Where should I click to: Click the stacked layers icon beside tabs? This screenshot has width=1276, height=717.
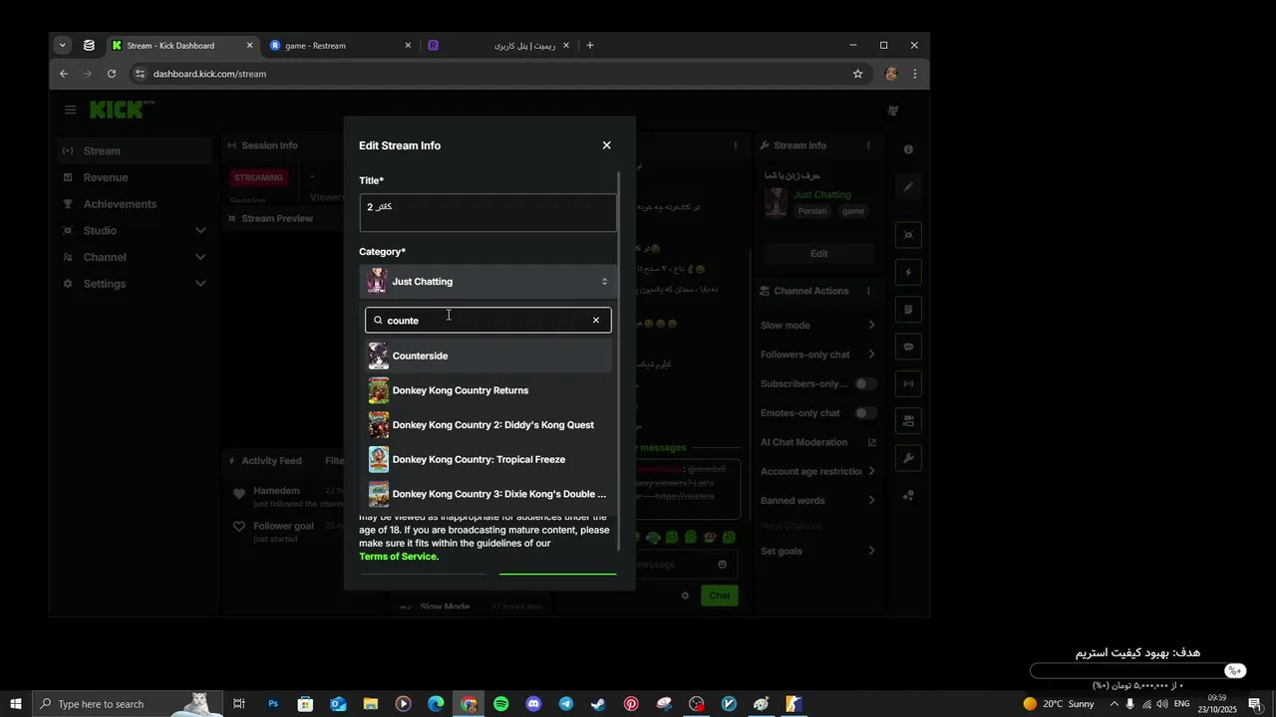point(89,45)
